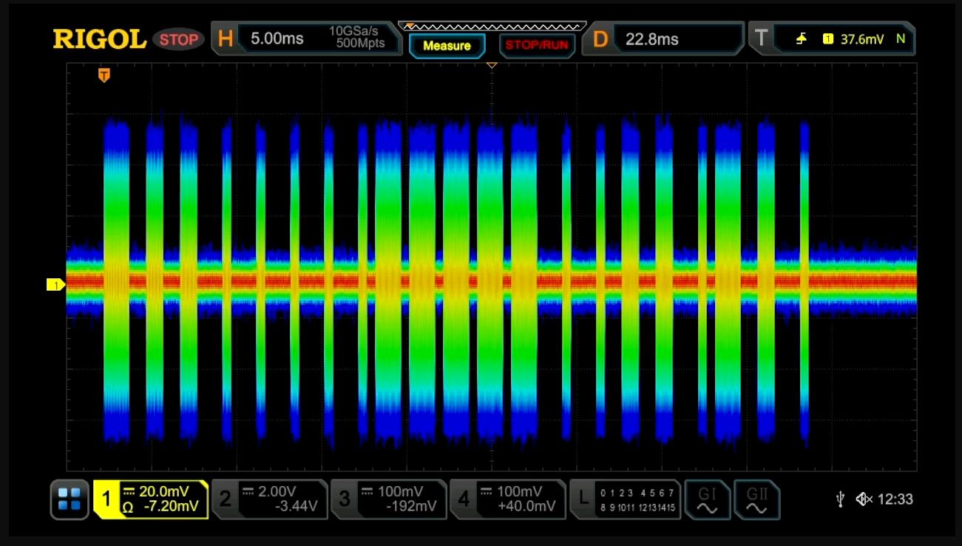Image resolution: width=962 pixels, height=546 pixels.
Task: Open the acquisition status showing STOP
Action: [x=177, y=40]
